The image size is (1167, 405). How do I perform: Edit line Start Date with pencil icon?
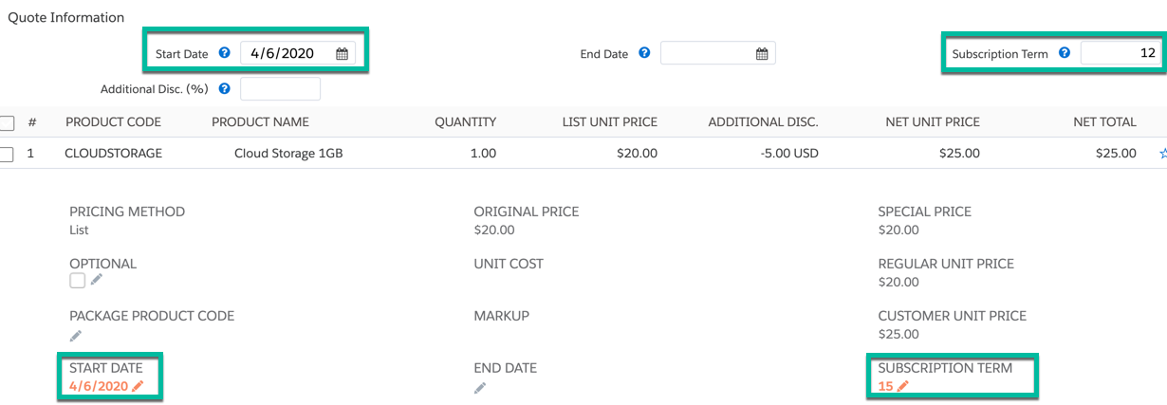(139, 386)
